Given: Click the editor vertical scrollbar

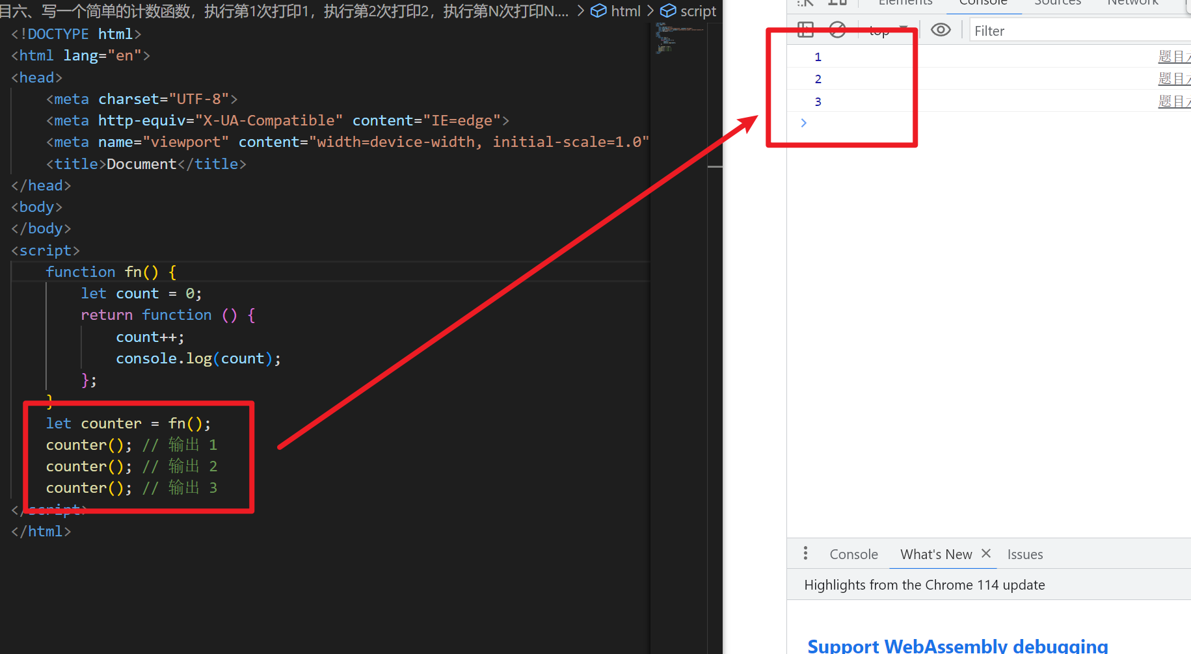Looking at the screenshot, I should point(715,338).
